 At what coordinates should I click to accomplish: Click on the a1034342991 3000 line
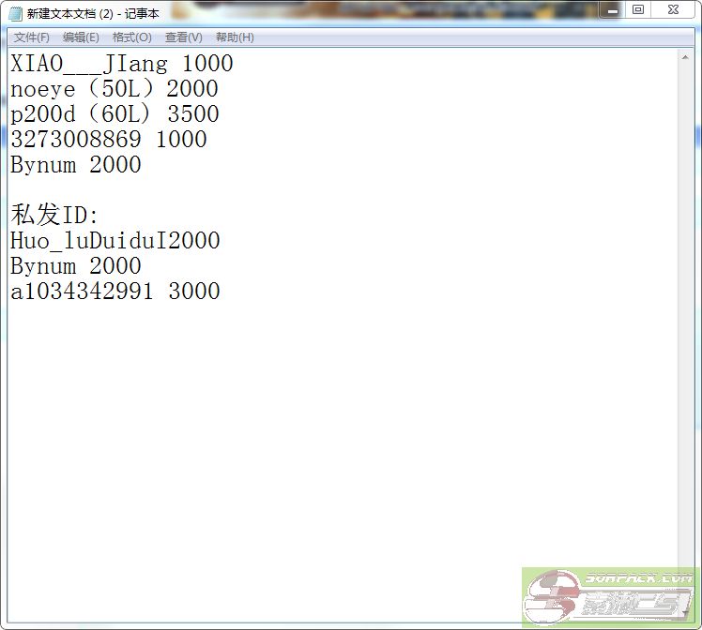click(114, 292)
